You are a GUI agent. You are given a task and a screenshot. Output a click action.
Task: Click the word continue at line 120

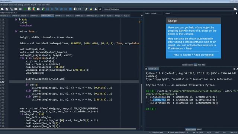(26, 26)
